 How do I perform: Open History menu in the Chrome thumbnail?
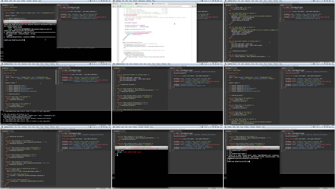pos(135,1)
